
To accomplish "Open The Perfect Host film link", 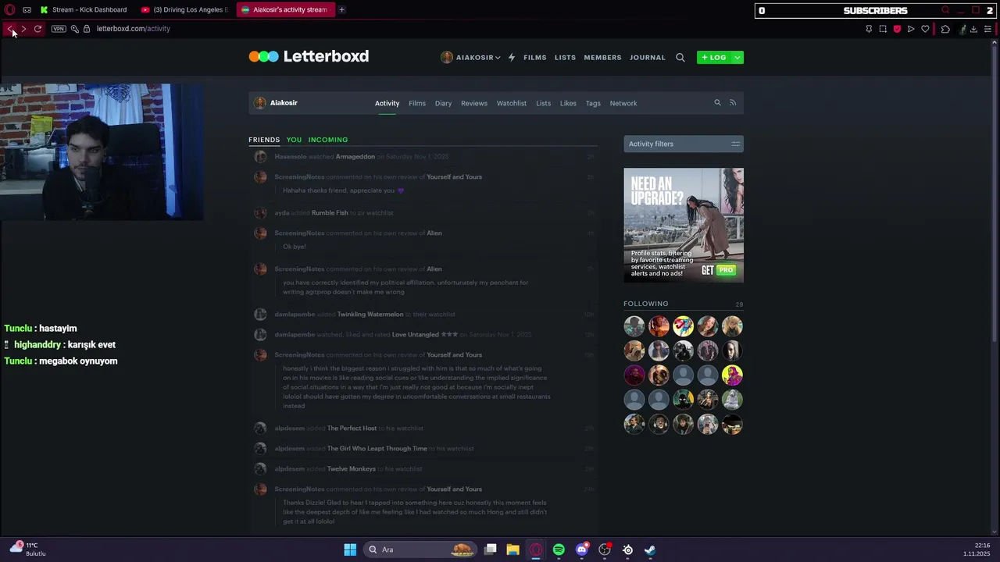I will point(352,429).
